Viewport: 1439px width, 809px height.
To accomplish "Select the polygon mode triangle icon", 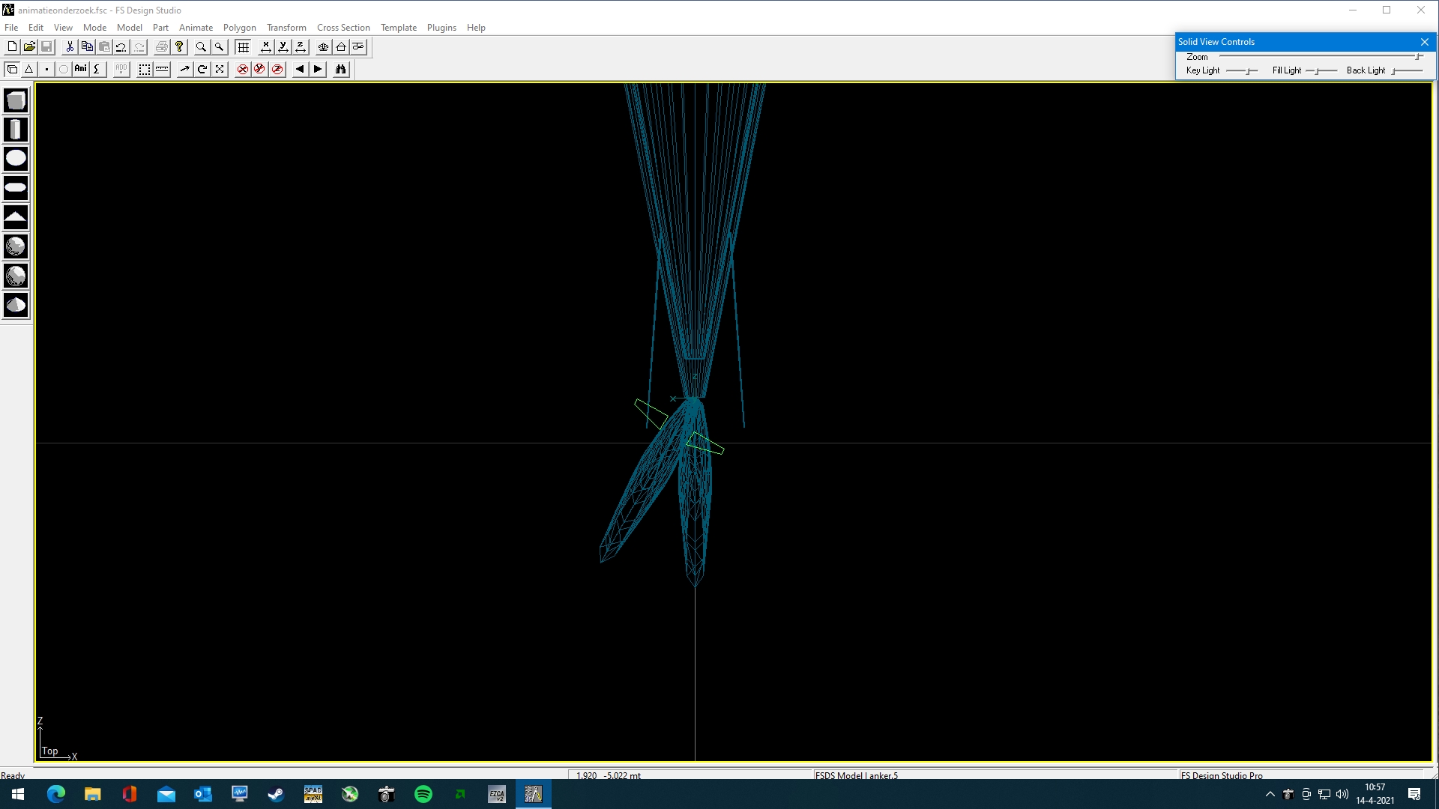I will [x=29, y=69].
